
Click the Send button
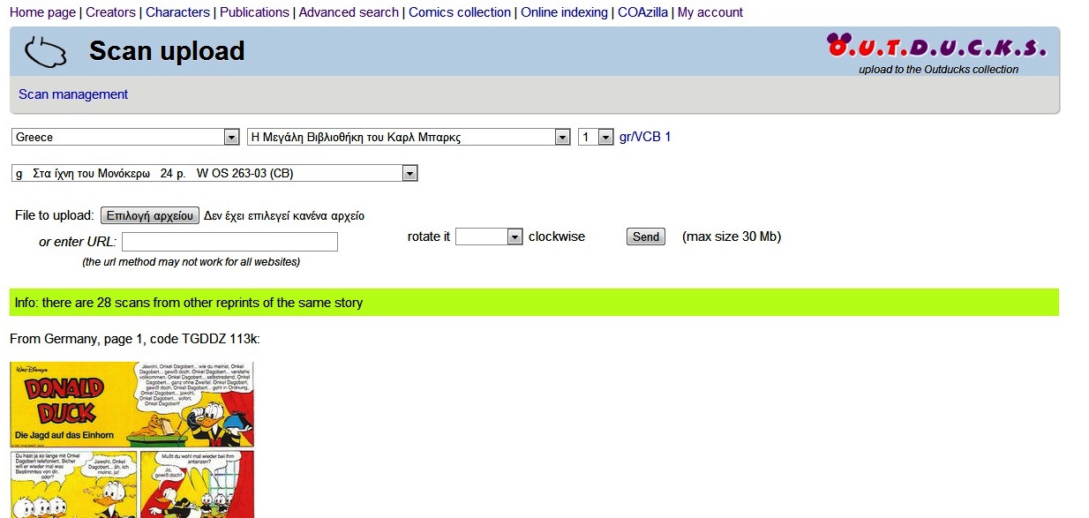[x=646, y=236]
